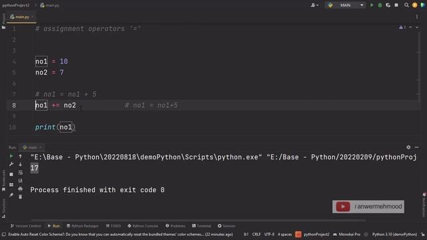Toggle tool window bars icon in status bar

[x=3, y=234]
